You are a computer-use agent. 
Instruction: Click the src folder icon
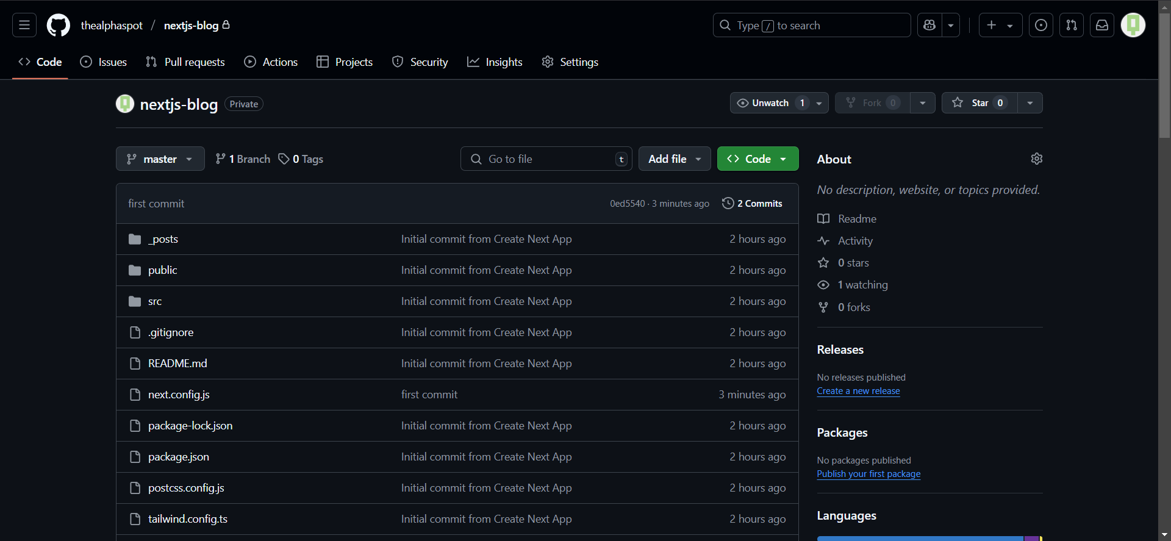click(135, 301)
